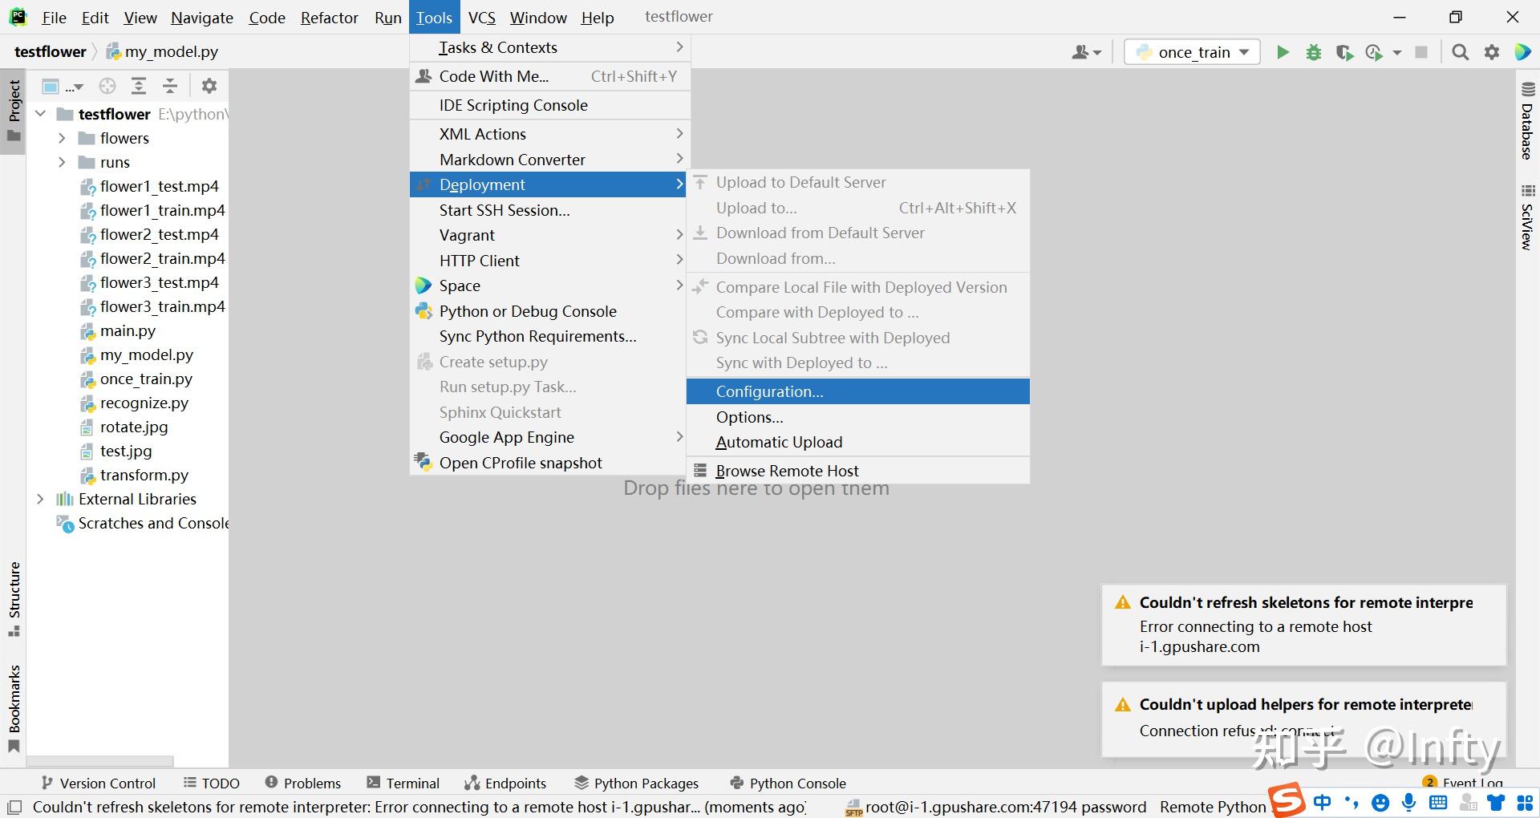Viewport: 1540px width, 818px height.
Task: Click the Project tool window tab
Action: pos(14,110)
